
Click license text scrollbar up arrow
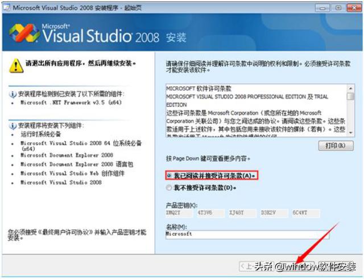[x=350, y=88]
